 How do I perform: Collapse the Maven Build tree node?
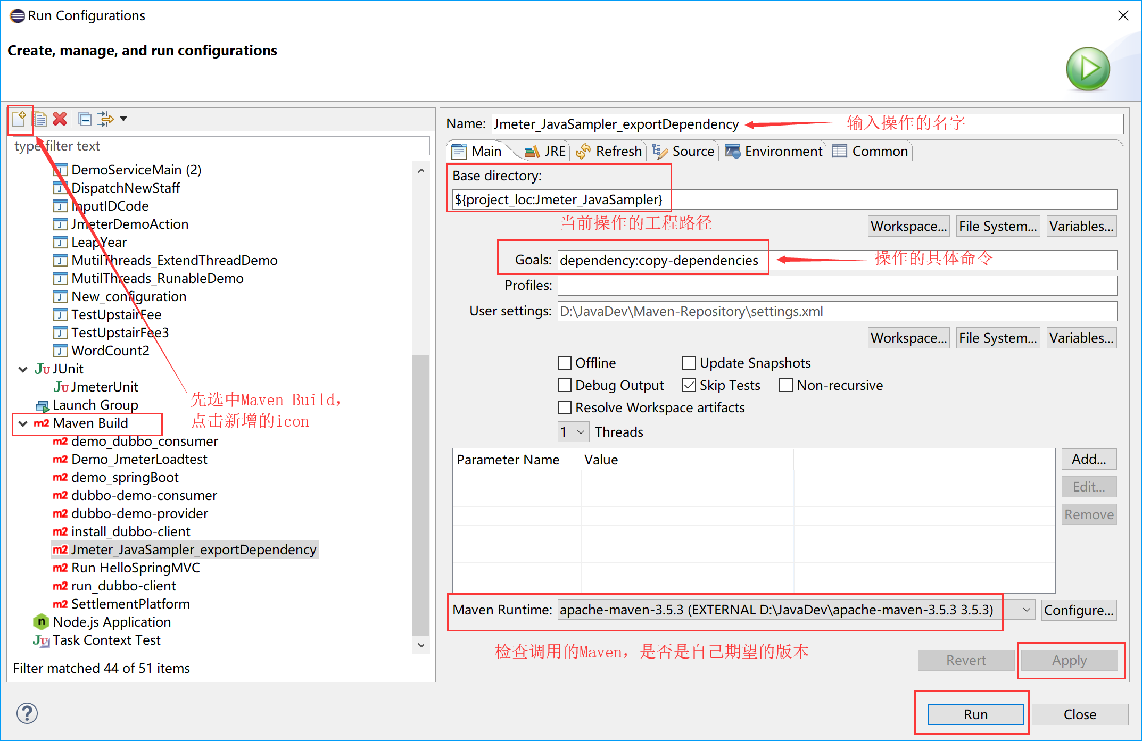coord(23,423)
